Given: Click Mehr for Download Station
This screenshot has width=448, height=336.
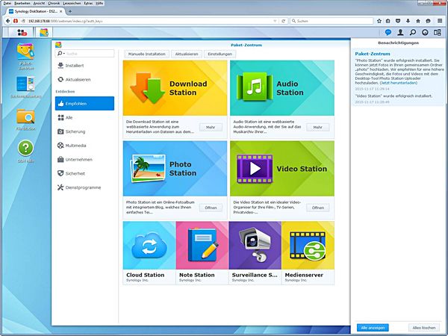Looking at the screenshot, I should [211, 127].
